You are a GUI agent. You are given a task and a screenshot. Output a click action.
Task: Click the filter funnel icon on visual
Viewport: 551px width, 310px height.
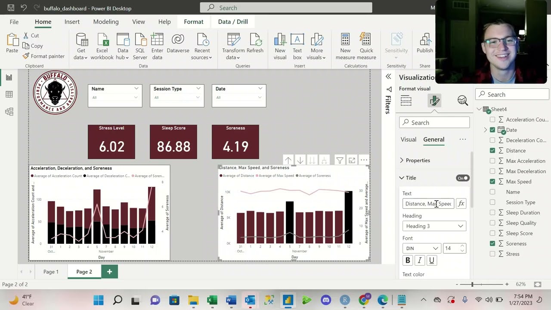[340, 160]
